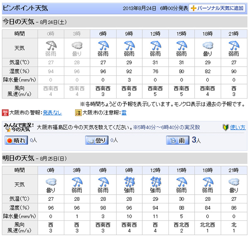Viewport: 249px width, 237px height.
Task: Click today's 18時 cloudy icon
Action: 207,45
